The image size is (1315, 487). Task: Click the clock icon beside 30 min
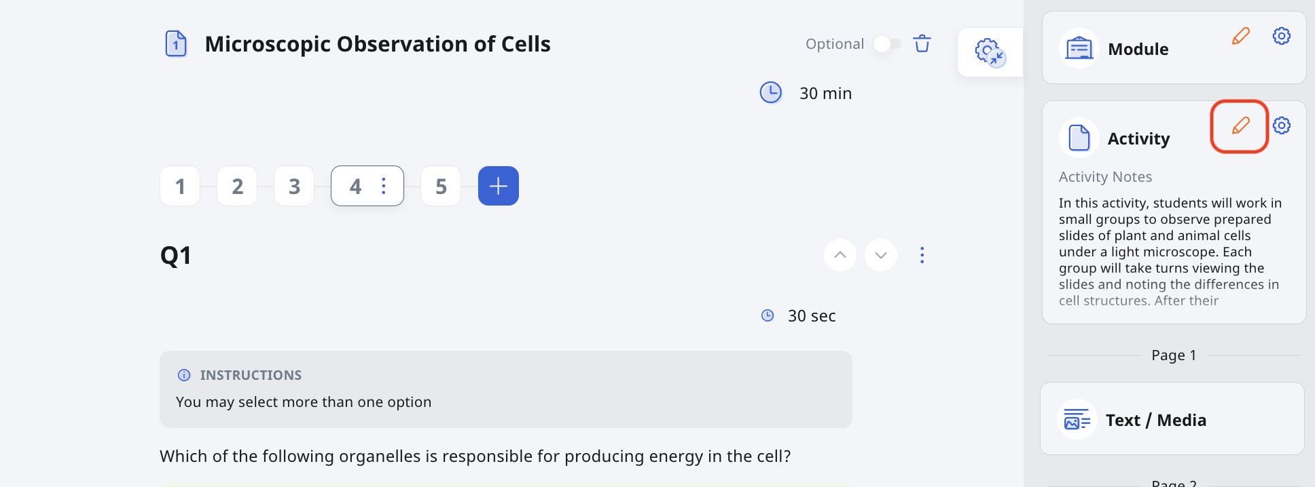click(771, 93)
